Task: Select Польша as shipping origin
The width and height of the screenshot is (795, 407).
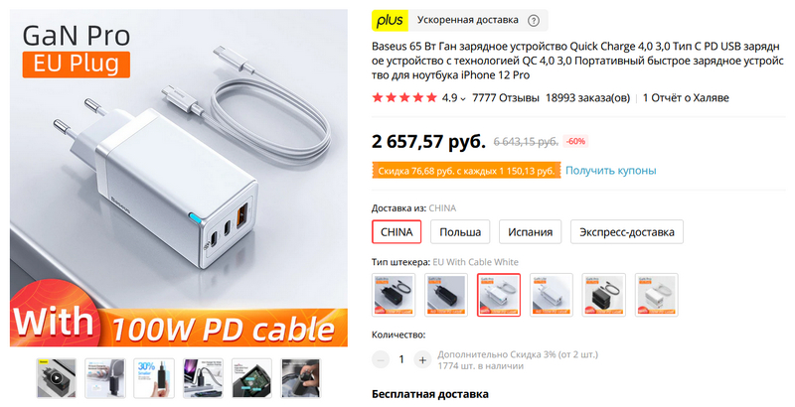Action: [x=460, y=232]
